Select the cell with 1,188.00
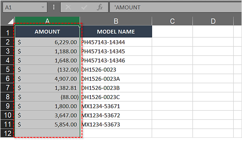 tap(47, 51)
